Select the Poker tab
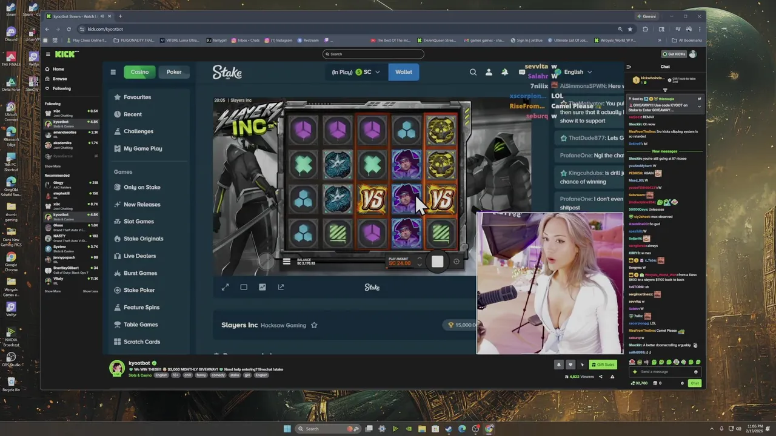Screen dimensions: 776x436 coord(174,72)
